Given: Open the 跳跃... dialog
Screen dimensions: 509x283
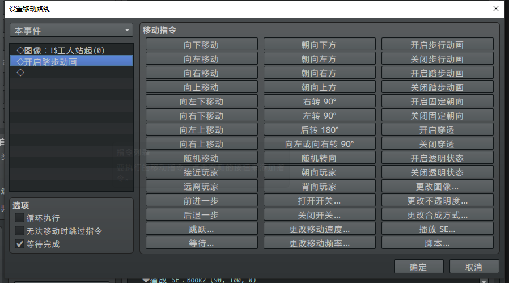Looking at the screenshot, I should 202,229.
